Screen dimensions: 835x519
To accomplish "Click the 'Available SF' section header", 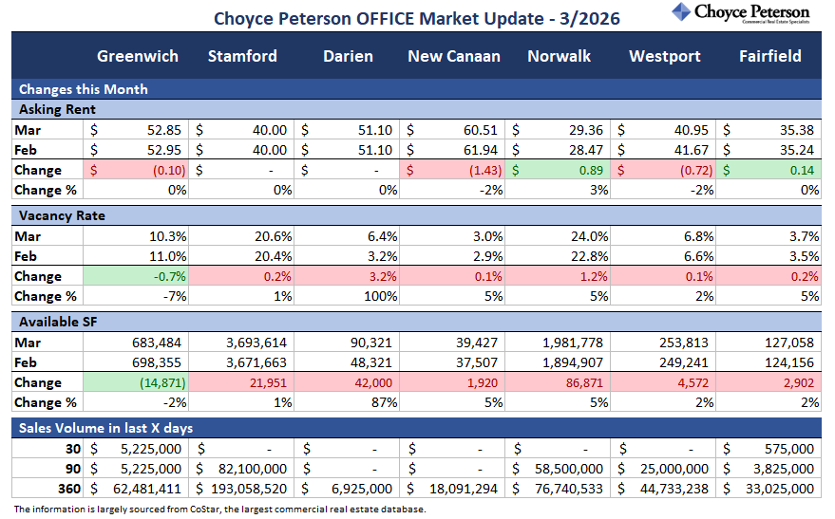I will coord(416,323).
